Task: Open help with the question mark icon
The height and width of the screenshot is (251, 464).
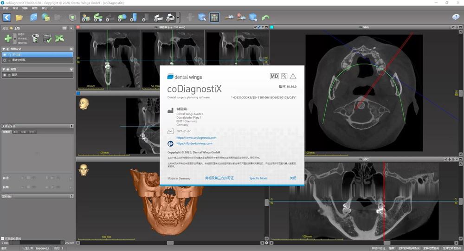Action: click(x=456, y=17)
